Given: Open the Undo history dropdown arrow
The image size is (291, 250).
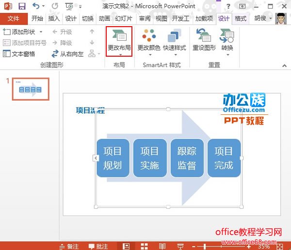Looking at the screenshot, I should (x=44, y=6).
